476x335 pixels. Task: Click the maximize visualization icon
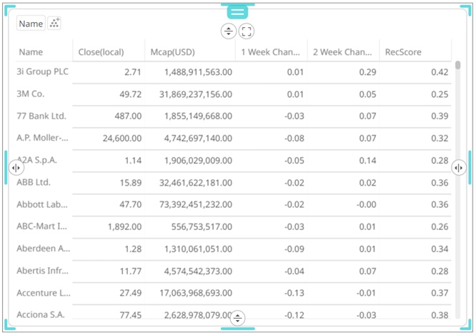tap(247, 31)
